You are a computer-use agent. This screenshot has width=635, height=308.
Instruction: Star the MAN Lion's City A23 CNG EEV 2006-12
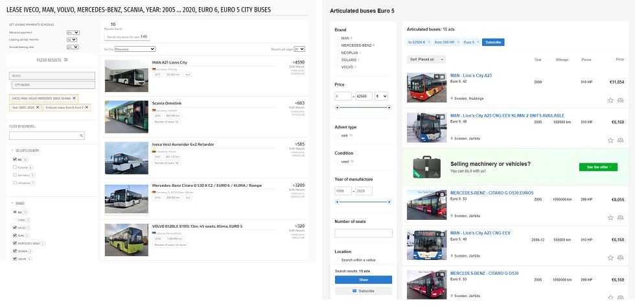tap(610, 258)
